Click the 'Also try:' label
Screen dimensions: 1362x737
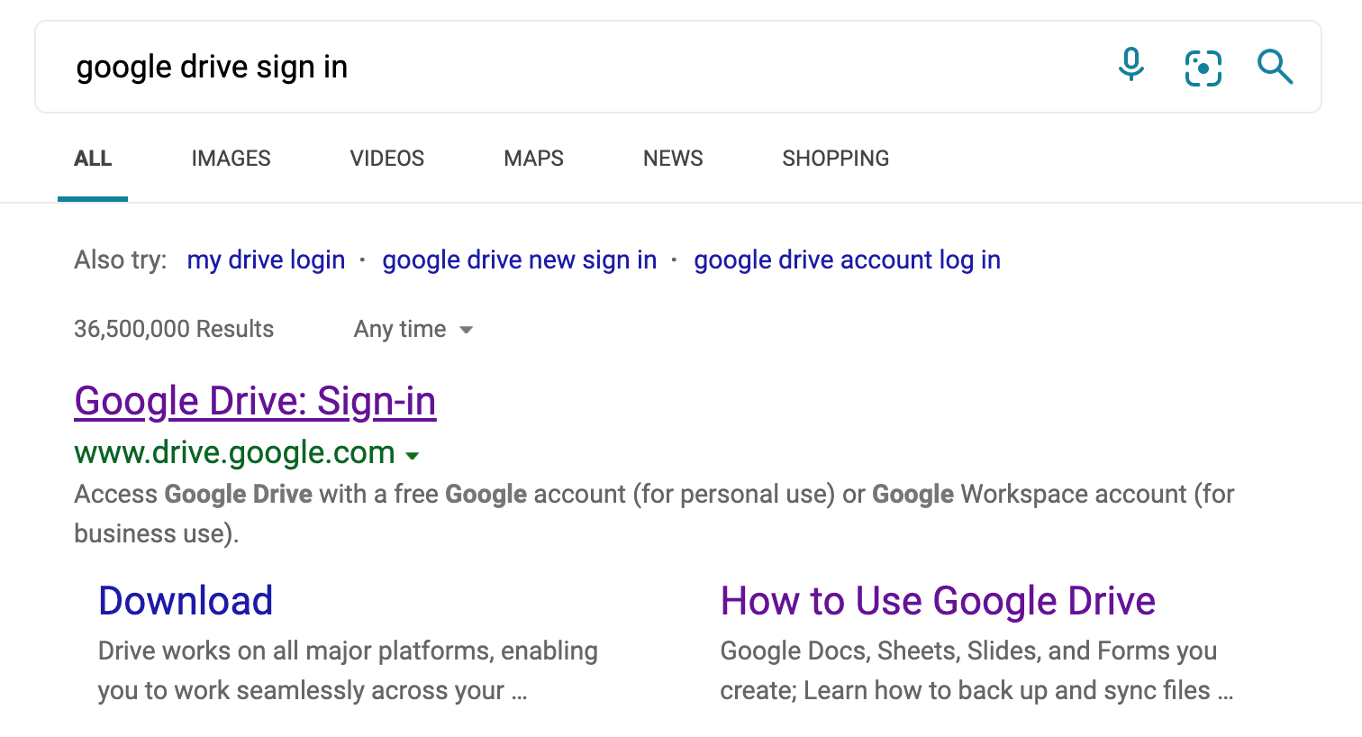click(x=121, y=260)
